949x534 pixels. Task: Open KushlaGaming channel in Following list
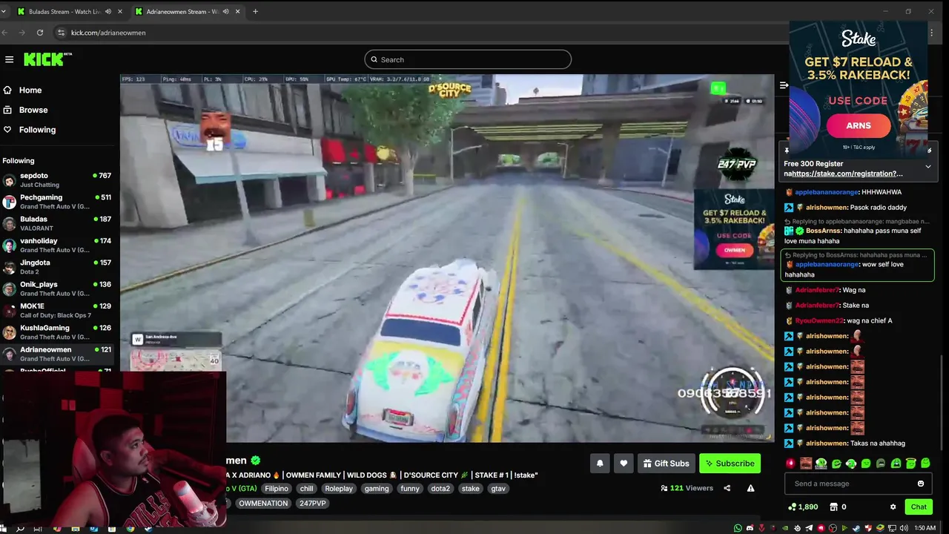[57, 332]
